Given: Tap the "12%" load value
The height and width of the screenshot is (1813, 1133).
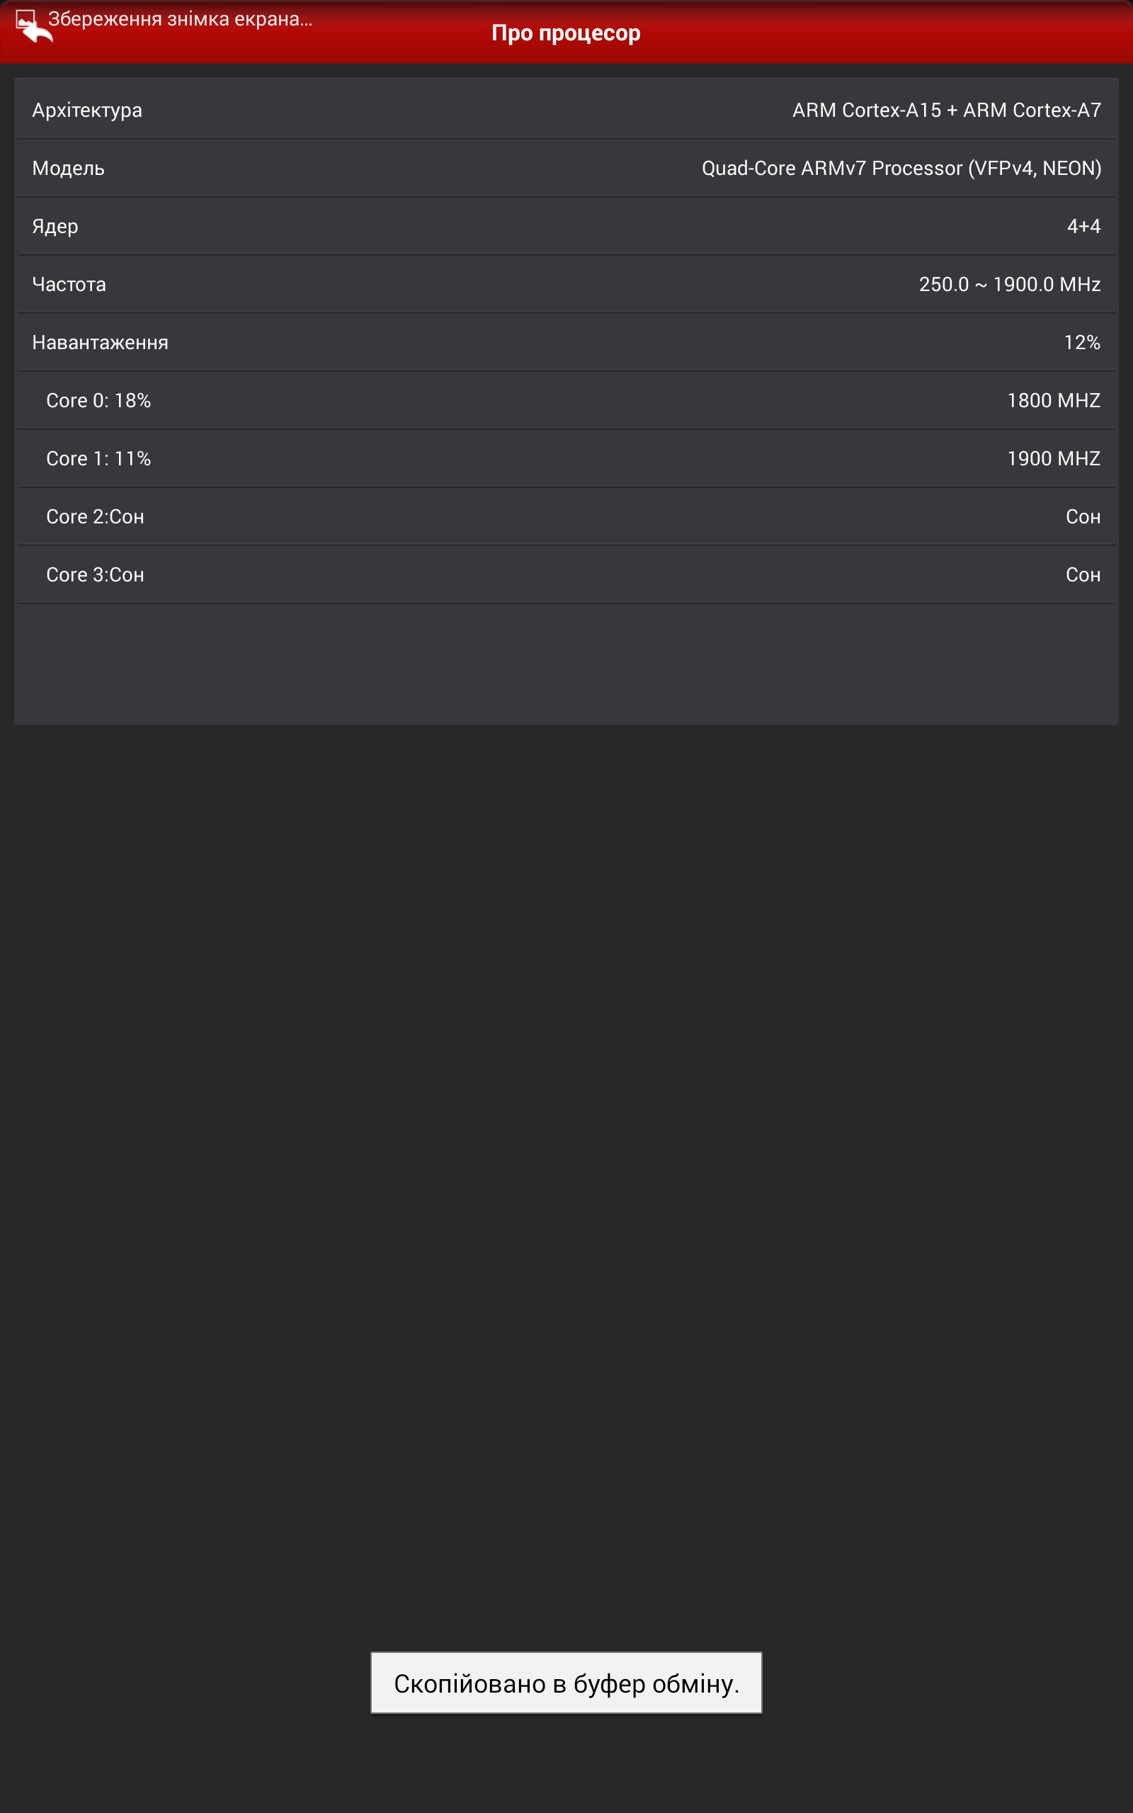Looking at the screenshot, I should coord(1082,342).
